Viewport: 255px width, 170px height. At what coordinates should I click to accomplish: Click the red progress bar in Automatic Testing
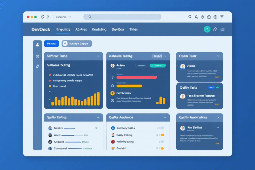[136, 77]
